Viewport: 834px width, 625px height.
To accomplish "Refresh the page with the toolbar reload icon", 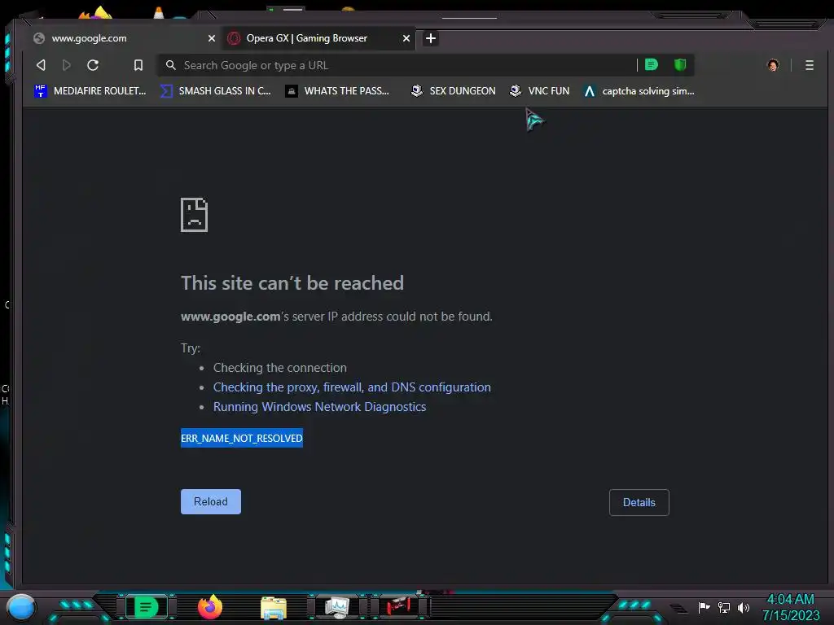I will pyautogui.click(x=93, y=65).
